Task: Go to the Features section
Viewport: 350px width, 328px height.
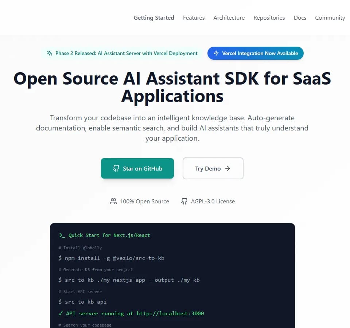Action: (194, 18)
